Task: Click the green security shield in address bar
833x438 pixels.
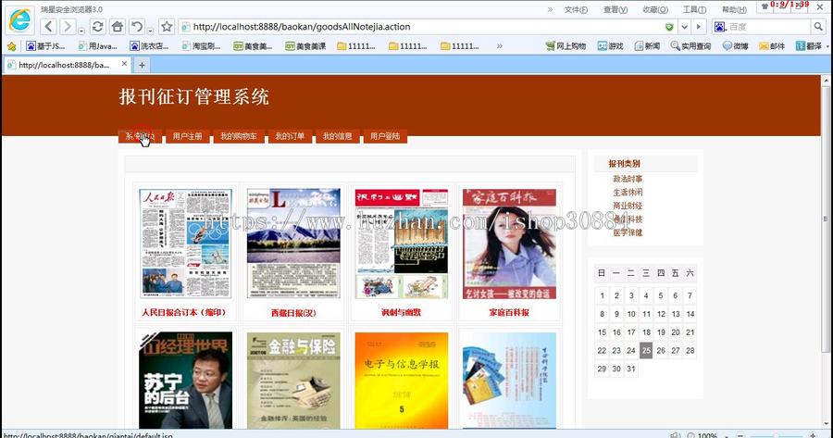Action: tap(669, 27)
